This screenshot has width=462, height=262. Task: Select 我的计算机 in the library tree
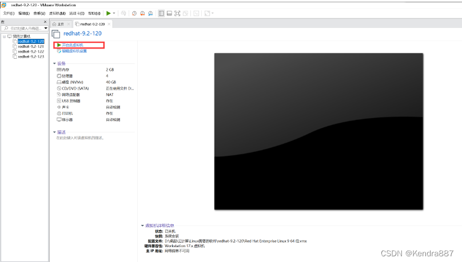tap(21, 37)
